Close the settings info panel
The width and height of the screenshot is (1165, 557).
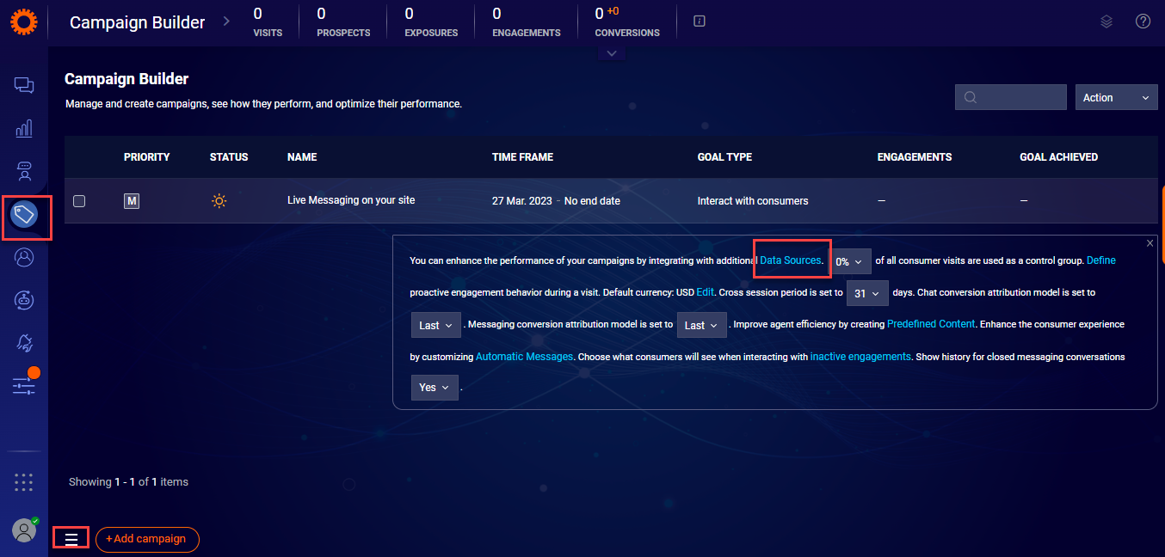click(1150, 243)
